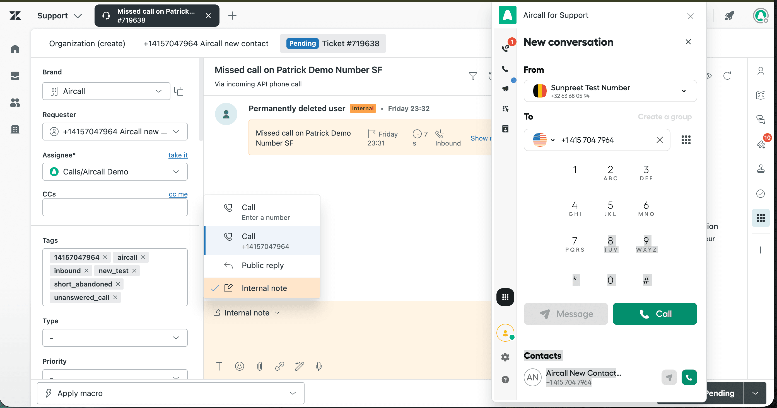Open the Type dropdown
This screenshot has width=777, height=408.
(x=115, y=338)
